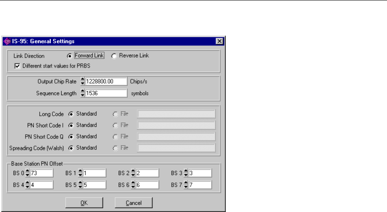The height and width of the screenshot is (212, 387).
Task: Dismiss the dialog with Cancel
Action: pos(134,203)
